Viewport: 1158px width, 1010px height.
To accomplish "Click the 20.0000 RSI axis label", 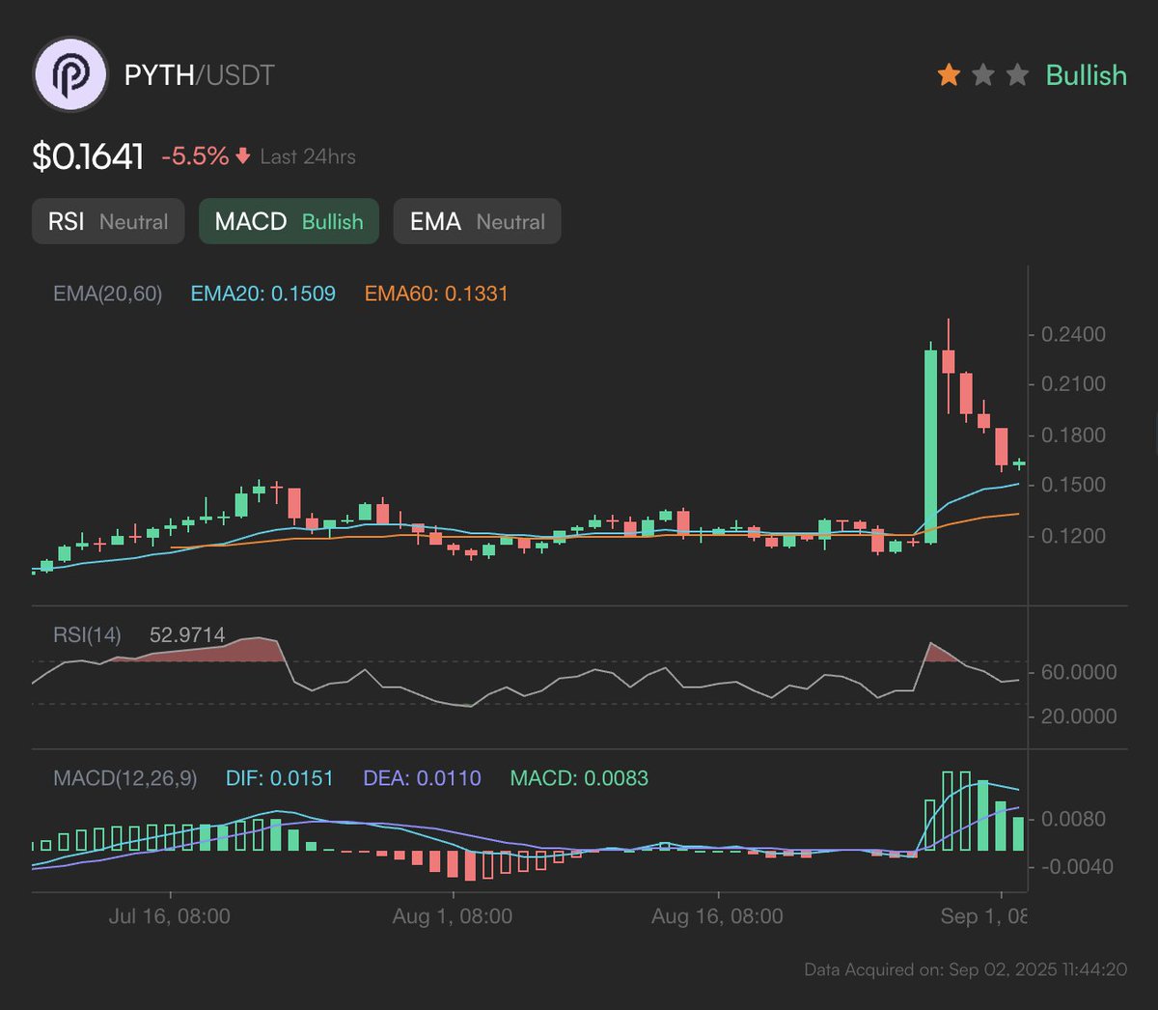I will pyautogui.click(x=1079, y=716).
